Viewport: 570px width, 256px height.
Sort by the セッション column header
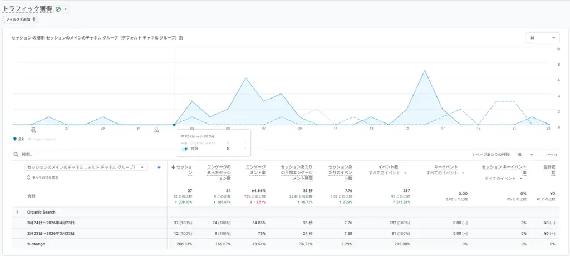point(184,170)
